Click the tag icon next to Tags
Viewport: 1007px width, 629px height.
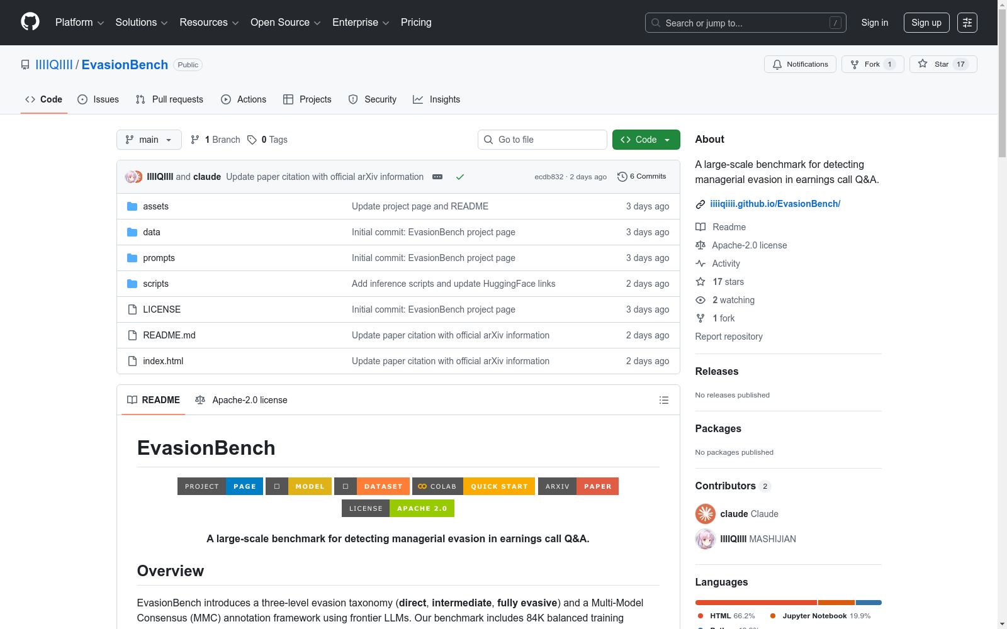tap(252, 140)
